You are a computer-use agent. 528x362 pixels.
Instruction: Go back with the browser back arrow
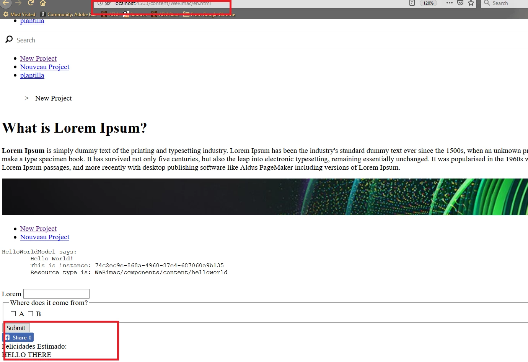(x=5, y=3)
